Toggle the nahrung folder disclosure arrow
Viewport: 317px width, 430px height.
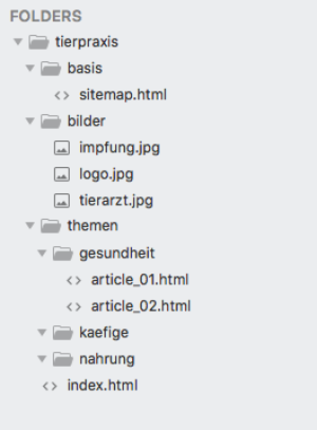42,359
